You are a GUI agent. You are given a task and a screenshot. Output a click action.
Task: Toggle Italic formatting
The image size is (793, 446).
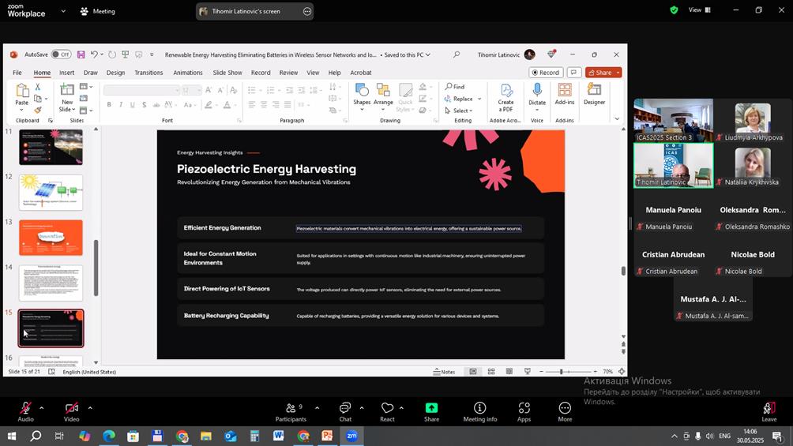pos(121,105)
